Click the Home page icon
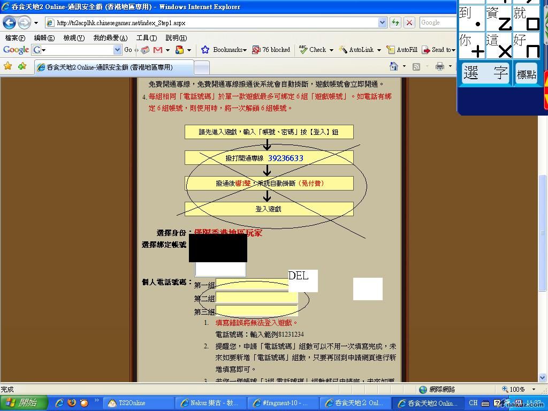Image resolution: width=548 pixels, height=411 pixels. [x=394, y=66]
